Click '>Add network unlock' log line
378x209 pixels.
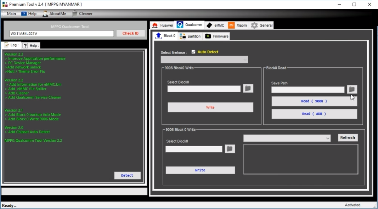[x=23, y=67]
